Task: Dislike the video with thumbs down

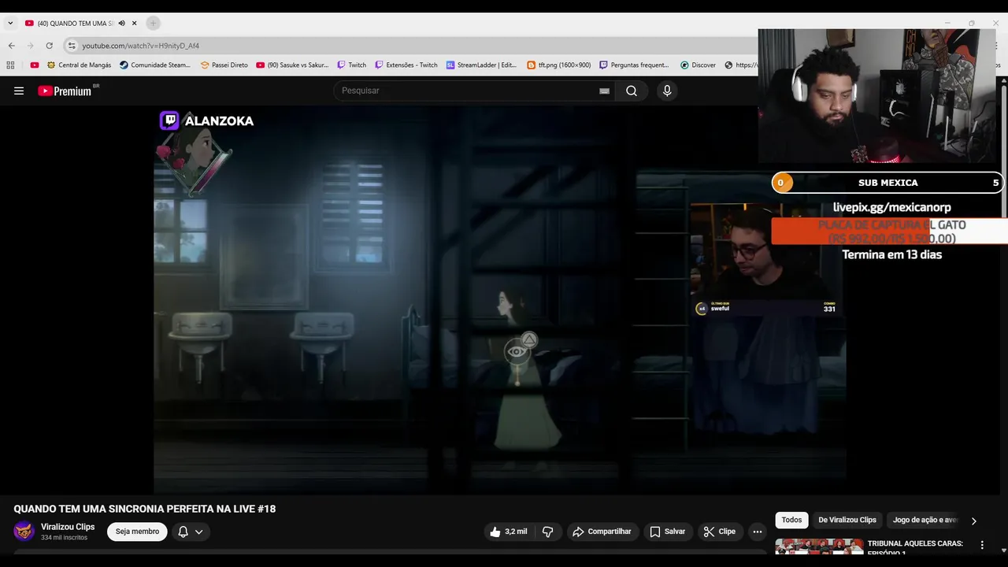Action: [x=548, y=532]
